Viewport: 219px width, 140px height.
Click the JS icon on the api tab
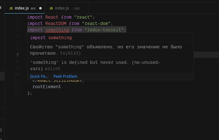tap(51, 9)
